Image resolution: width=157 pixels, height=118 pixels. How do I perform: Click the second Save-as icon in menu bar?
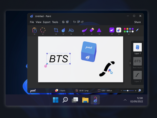point(67,22)
